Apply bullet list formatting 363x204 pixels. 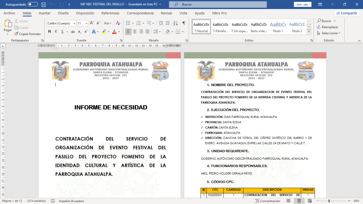[128, 23]
